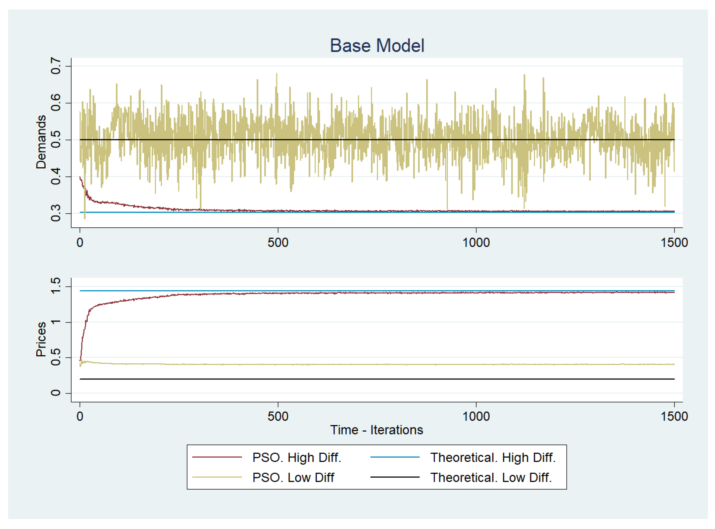
Task: Click the 'Time - Iterations' axis title
Action: (x=376, y=430)
